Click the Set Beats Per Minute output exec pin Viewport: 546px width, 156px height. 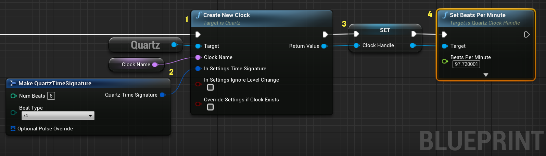[527, 34]
